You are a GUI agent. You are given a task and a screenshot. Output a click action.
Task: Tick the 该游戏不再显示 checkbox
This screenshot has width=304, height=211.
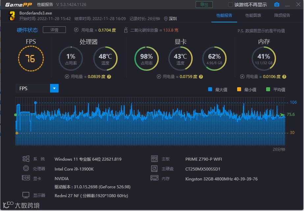click(x=231, y=5)
